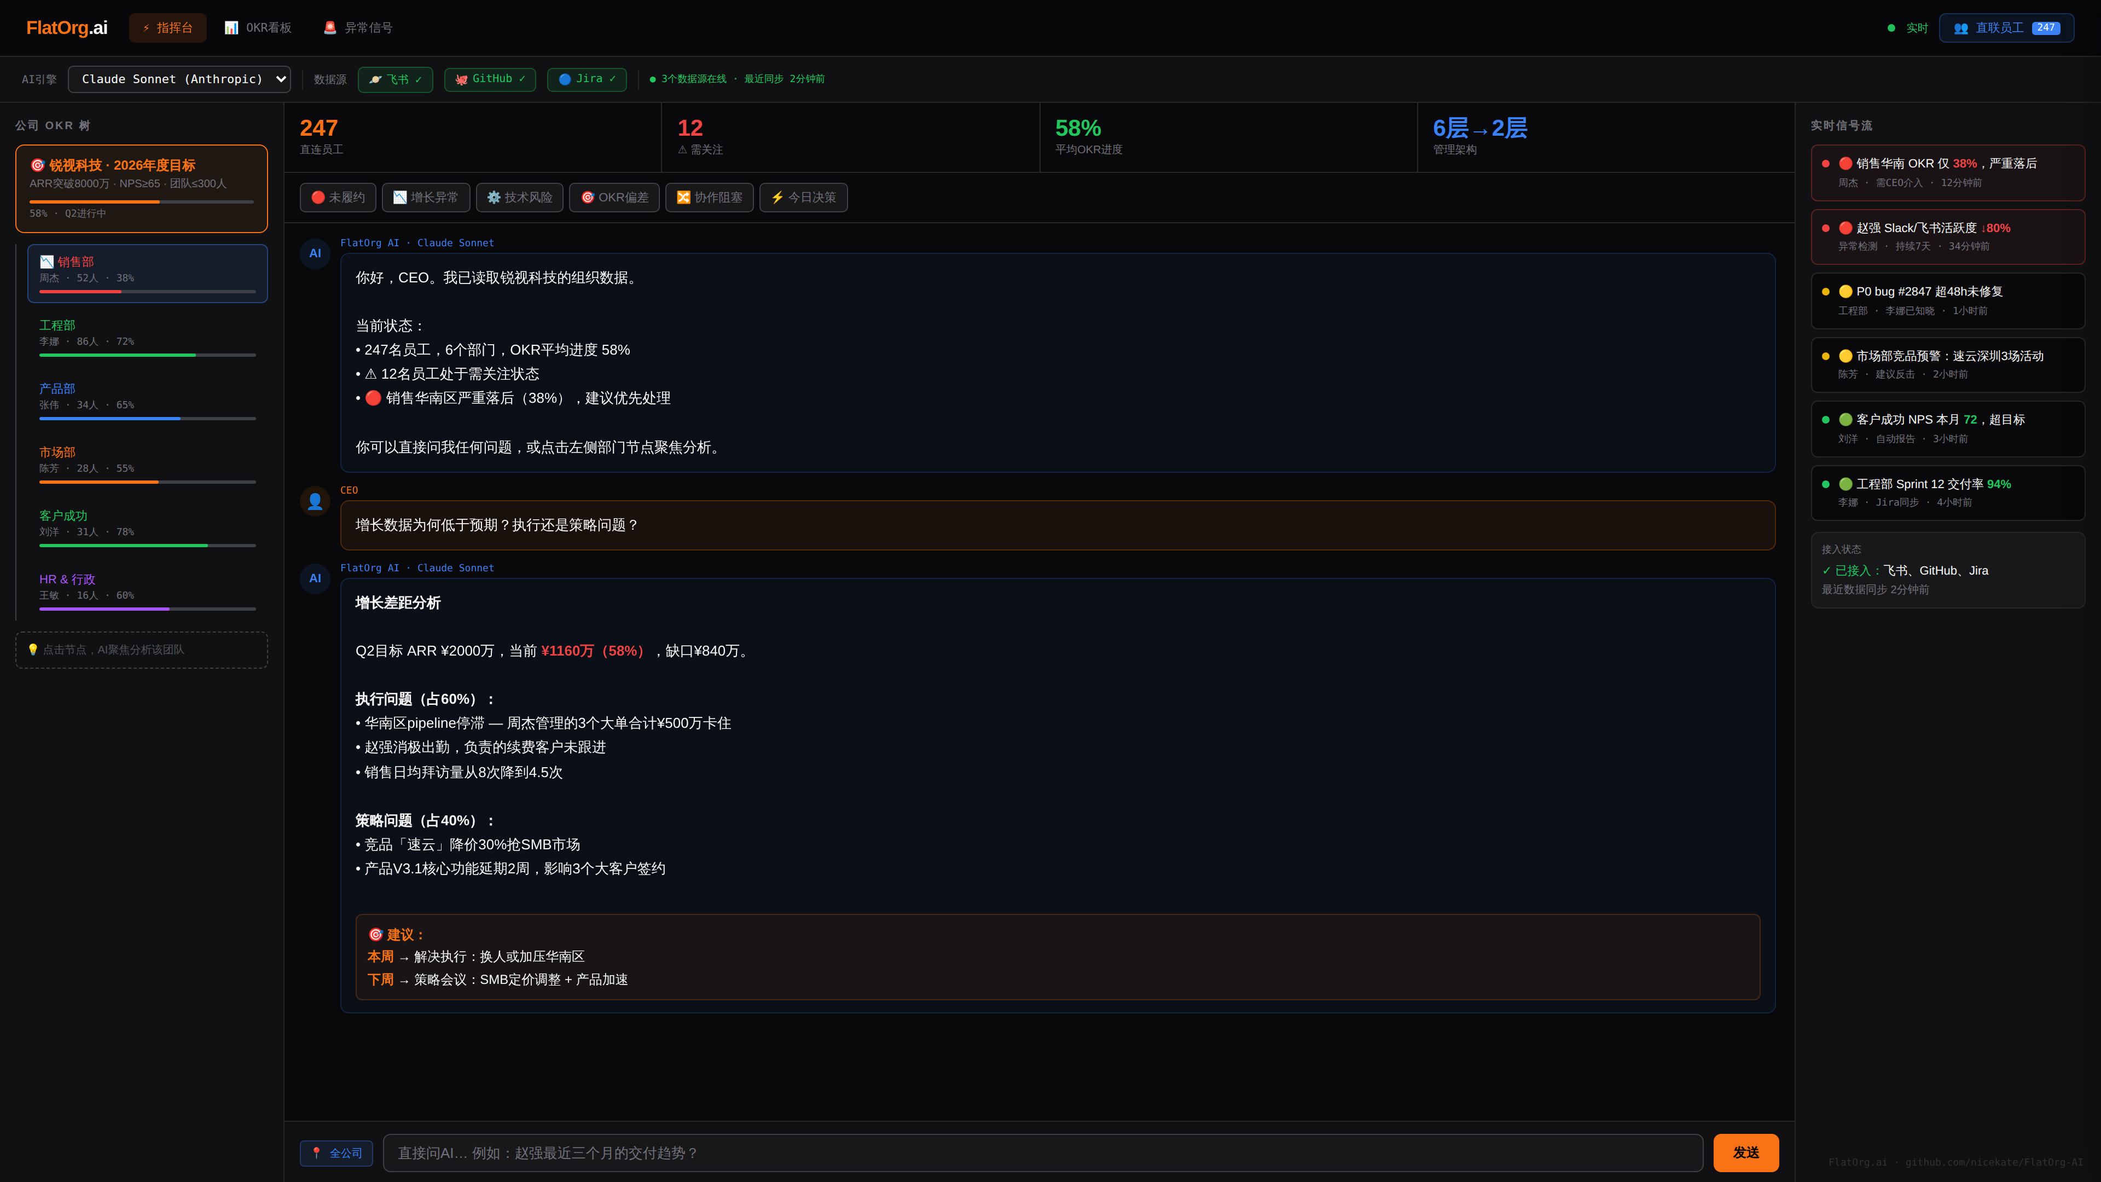2101x1182 pixels.
Task: Open the Claude Sonnet AI engine dropdown
Action: pos(178,79)
